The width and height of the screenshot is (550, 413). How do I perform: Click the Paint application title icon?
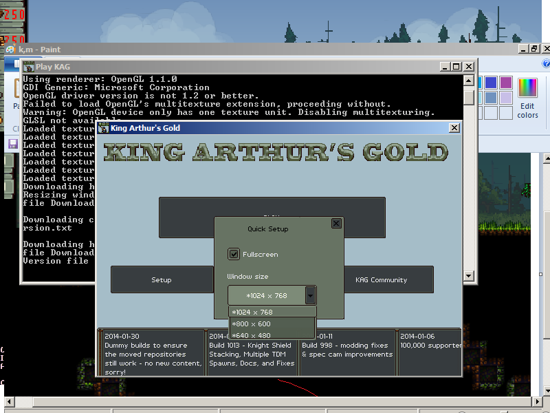point(10,50)
